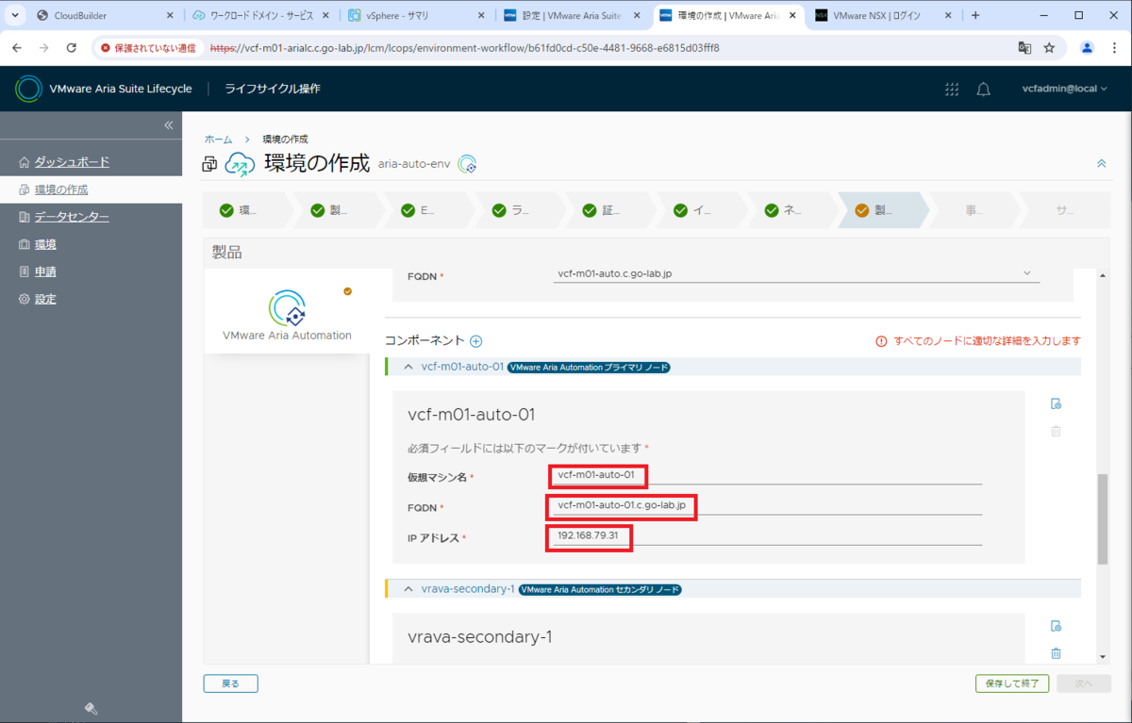Click the address bar URL
This screenshot has width=1132, height=723.
coord(465,47)
